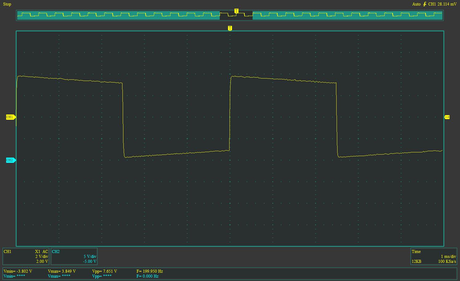Click the 12KB memory depth value
Screen dimensions: 460x281
[417, 261]
